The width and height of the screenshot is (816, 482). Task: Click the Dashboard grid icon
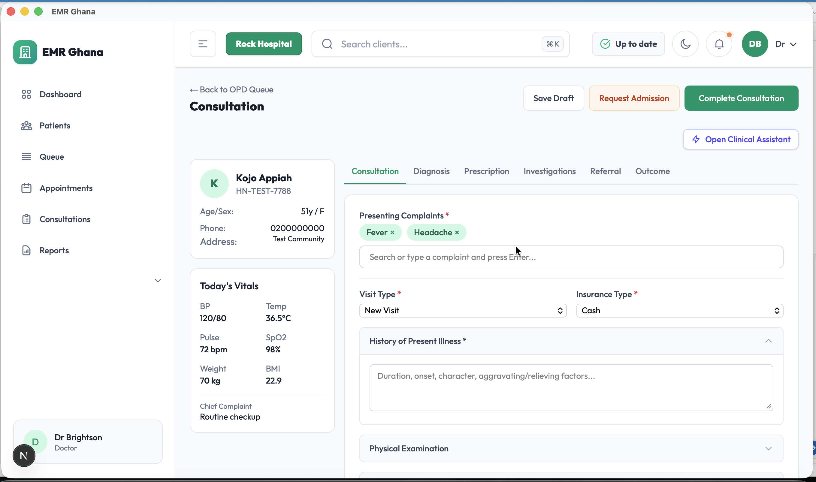pyautogui.click(x=26, y=95)
